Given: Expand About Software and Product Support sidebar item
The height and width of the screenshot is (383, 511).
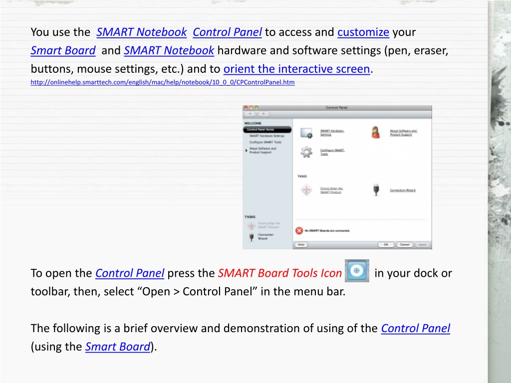Looking at the screenshot, I should 246,150.
